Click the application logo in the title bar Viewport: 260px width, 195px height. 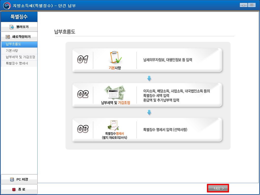coord(7,6)
